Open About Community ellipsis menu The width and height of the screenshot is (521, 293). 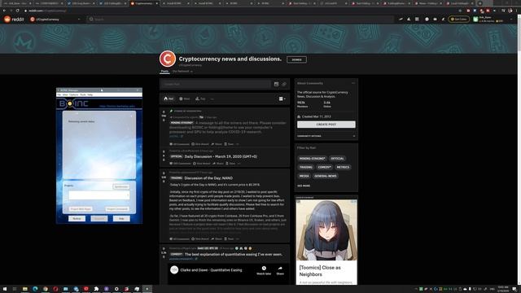[x=353, y=83]
